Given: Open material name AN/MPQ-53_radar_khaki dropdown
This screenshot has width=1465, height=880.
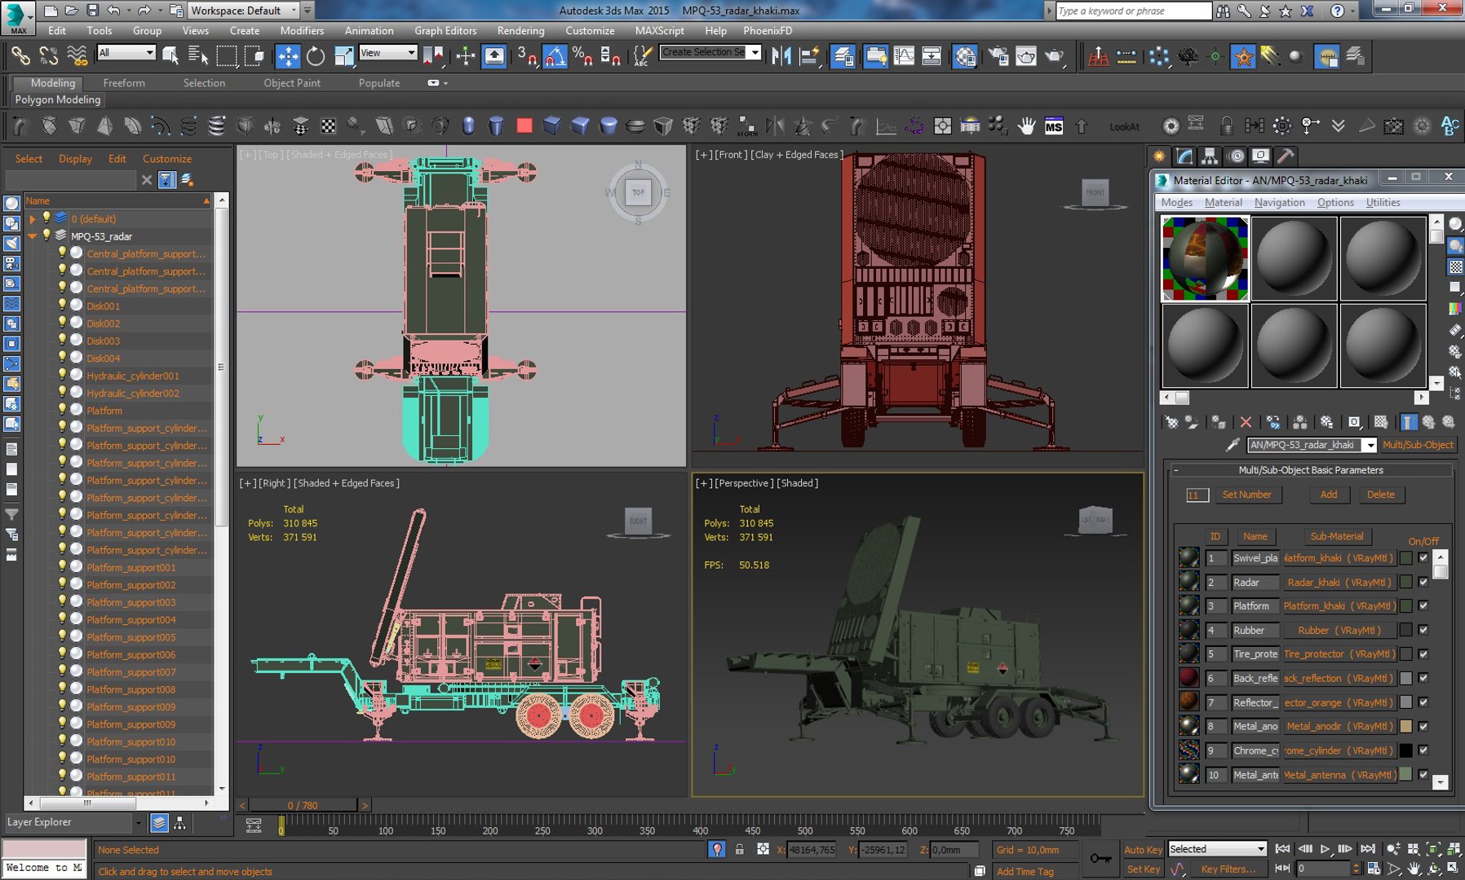Looking at the screenshot, I should [1370, 445].
